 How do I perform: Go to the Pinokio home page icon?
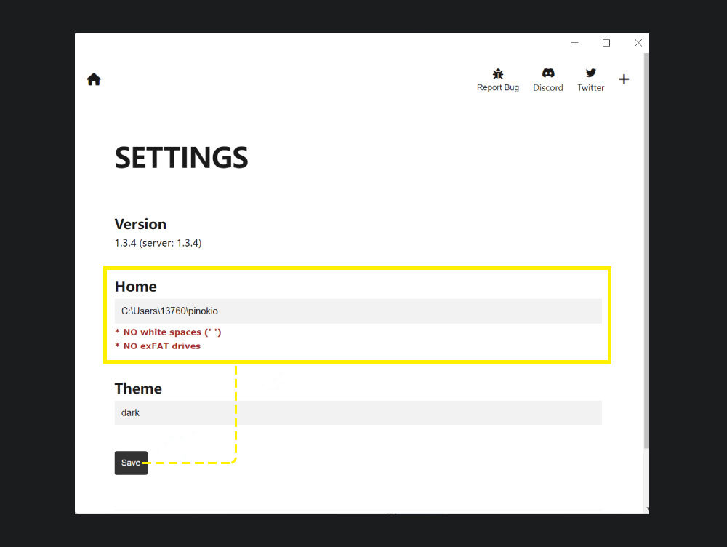(x=94, y=79)
